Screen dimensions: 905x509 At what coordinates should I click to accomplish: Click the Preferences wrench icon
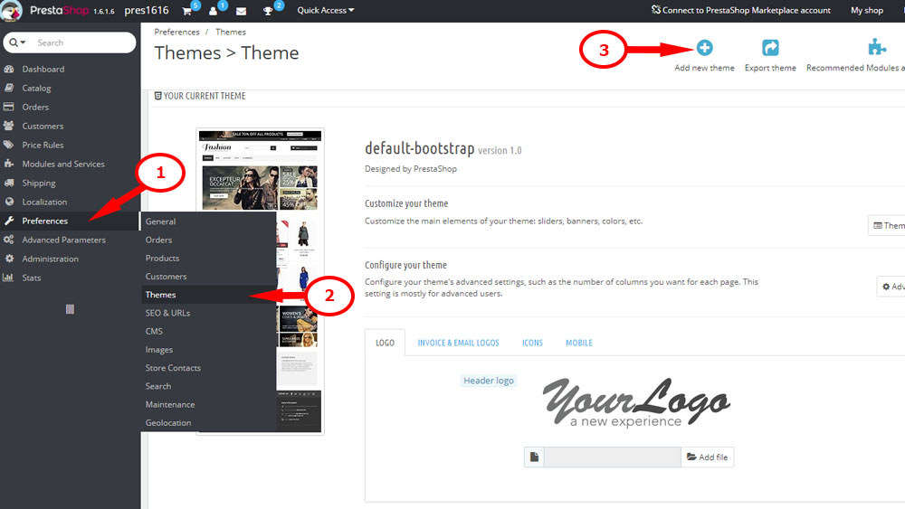pos(9,222)
